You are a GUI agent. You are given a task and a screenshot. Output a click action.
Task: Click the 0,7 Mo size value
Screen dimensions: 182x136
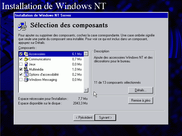pos(77,59)
